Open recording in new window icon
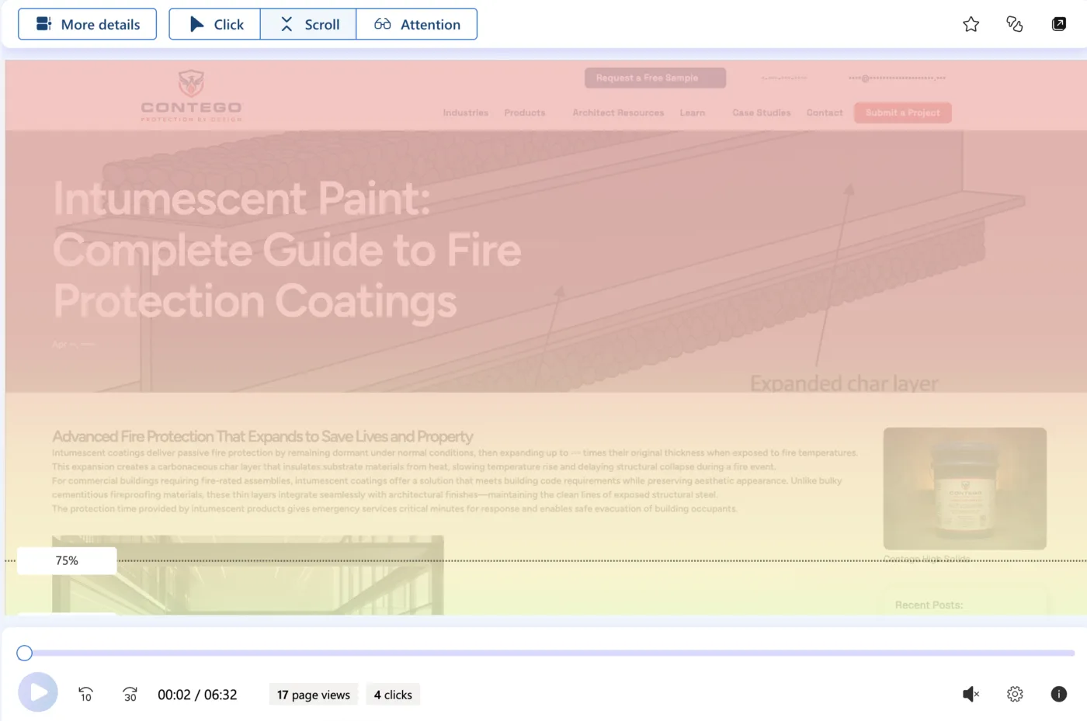This screenshot has width=1087, height=721. (x=1058, y=24)
